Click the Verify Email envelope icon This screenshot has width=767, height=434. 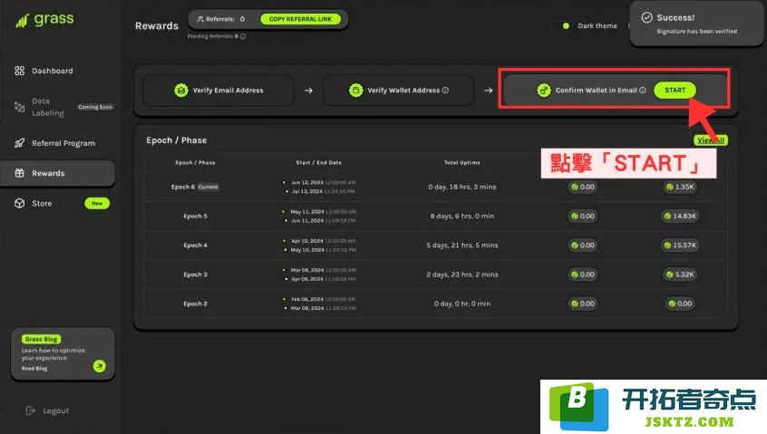[x=181, y=91]
